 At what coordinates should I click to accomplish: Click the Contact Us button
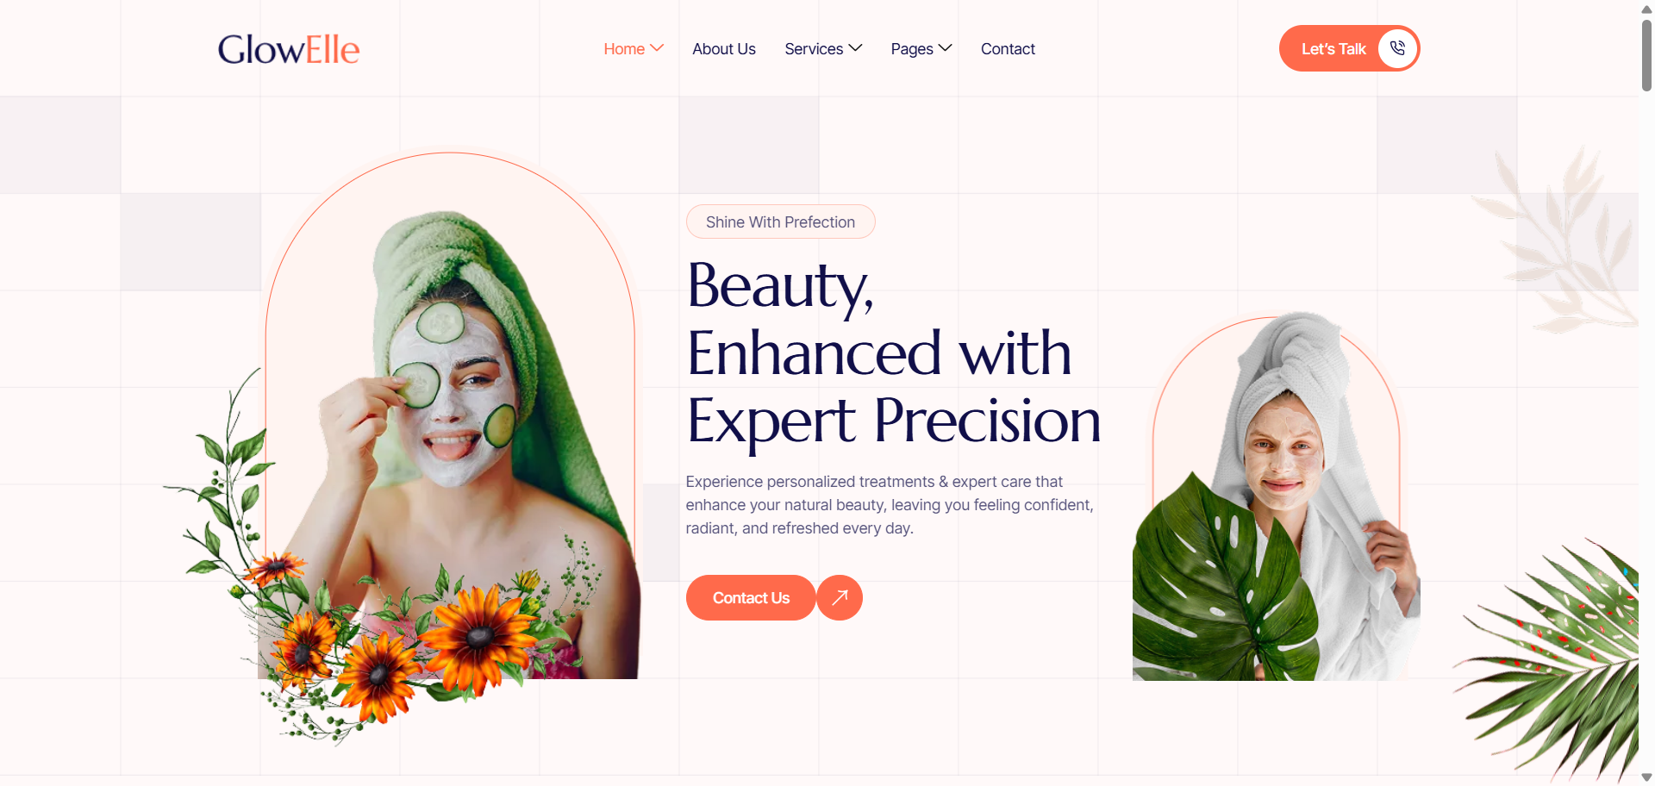point(751,597)
